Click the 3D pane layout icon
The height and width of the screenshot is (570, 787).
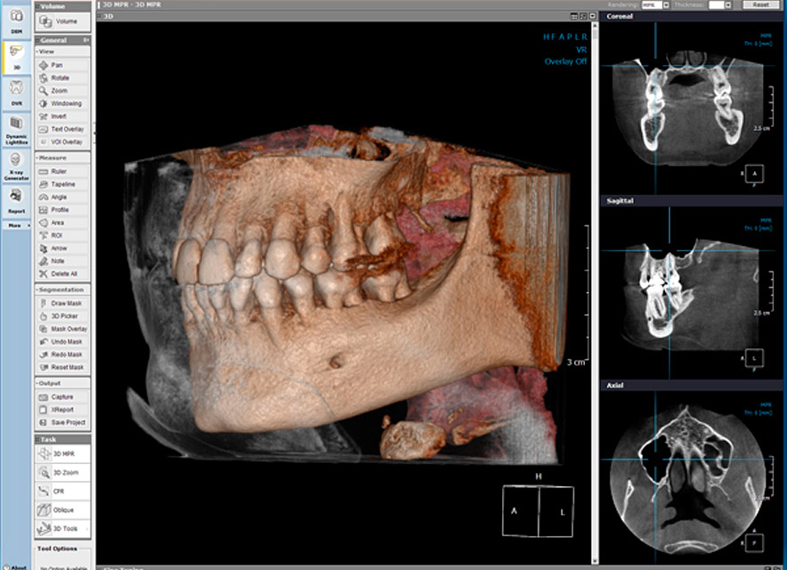tap(574, 17)
